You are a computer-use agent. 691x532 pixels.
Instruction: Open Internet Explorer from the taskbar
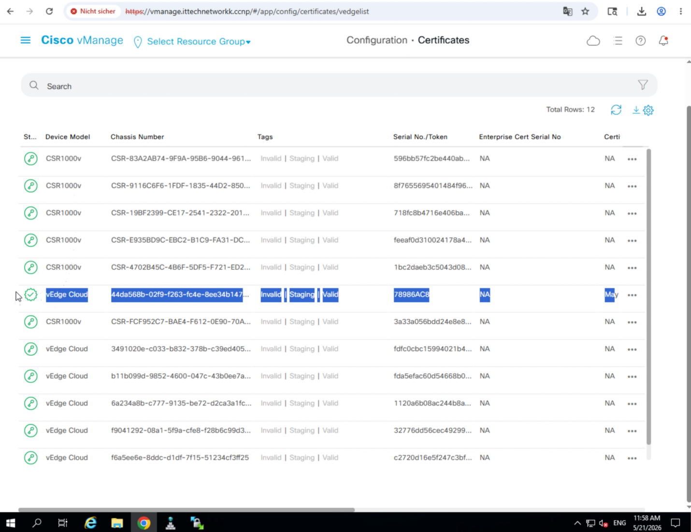[x=90, y=523]
